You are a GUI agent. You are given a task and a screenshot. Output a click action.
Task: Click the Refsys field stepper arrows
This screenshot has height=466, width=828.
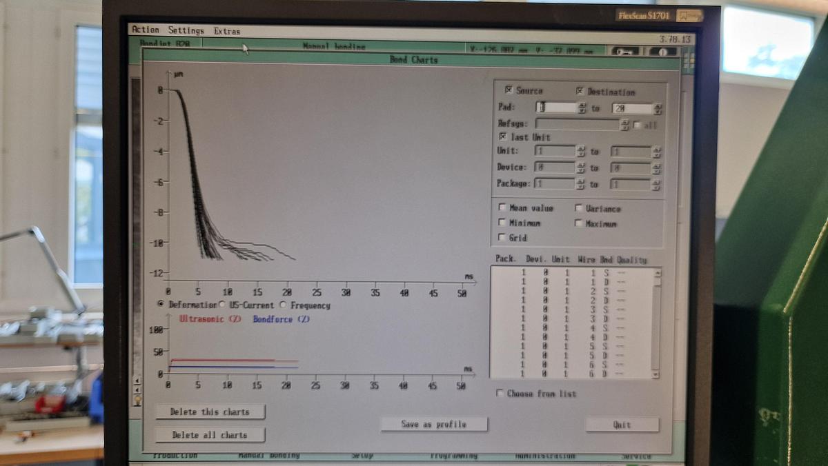pos(625,125)
